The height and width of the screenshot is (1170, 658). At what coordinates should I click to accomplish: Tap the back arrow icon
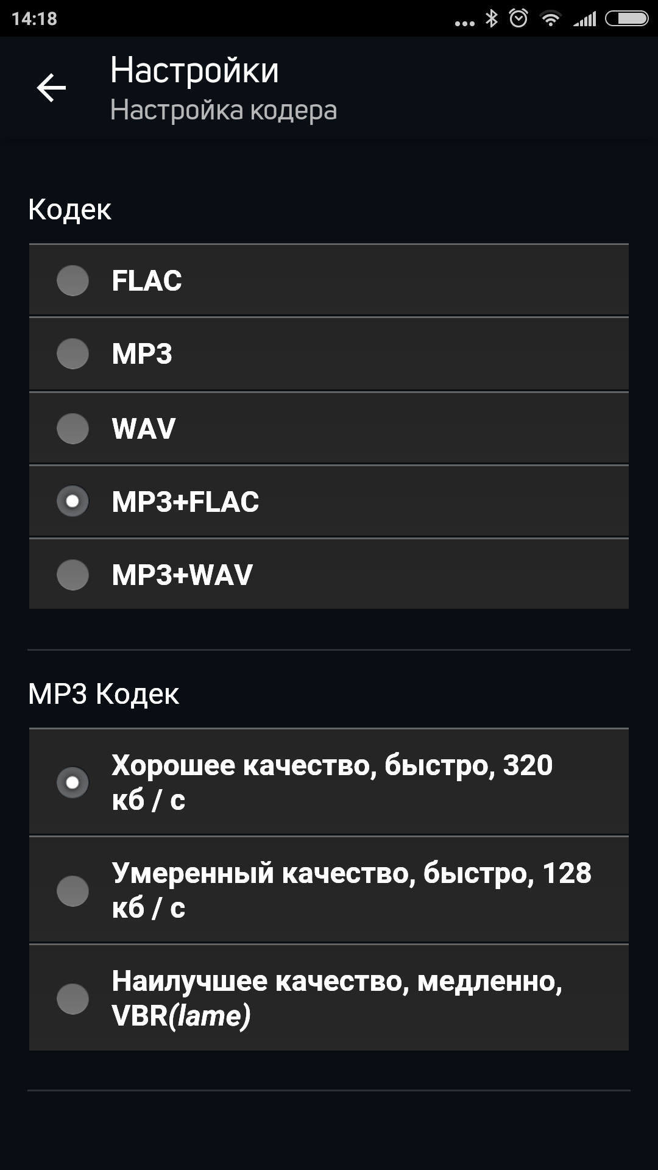coord(51,88)
